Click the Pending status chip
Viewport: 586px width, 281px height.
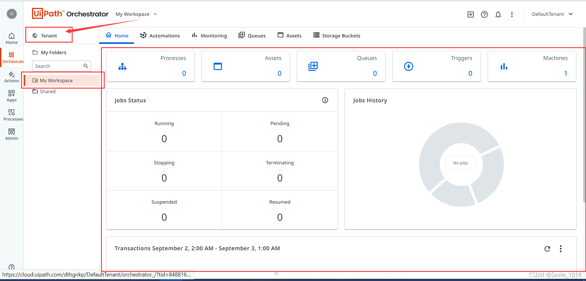(280, 123)
